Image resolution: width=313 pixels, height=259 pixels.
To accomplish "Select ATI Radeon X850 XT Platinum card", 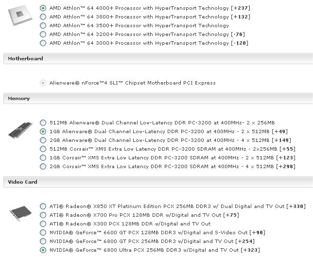I will tap(43, 207).
